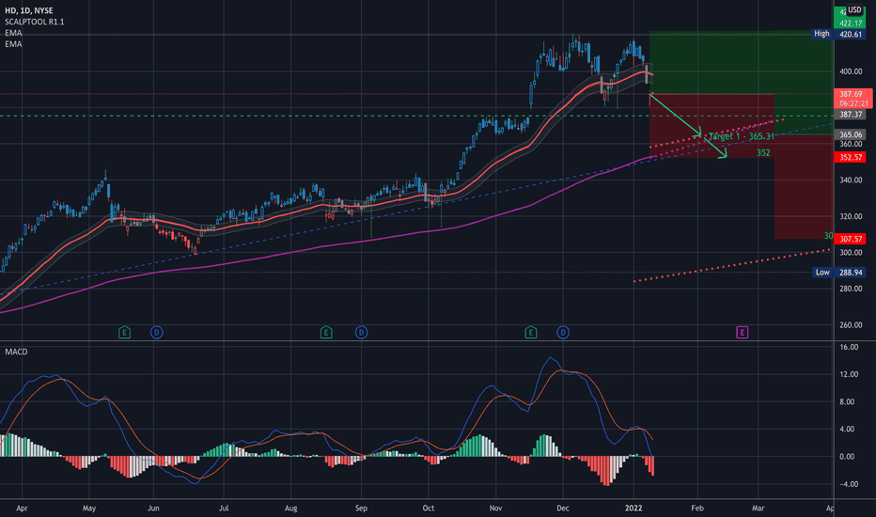Click the 8.00 MACD axis label

click(848, 402)
